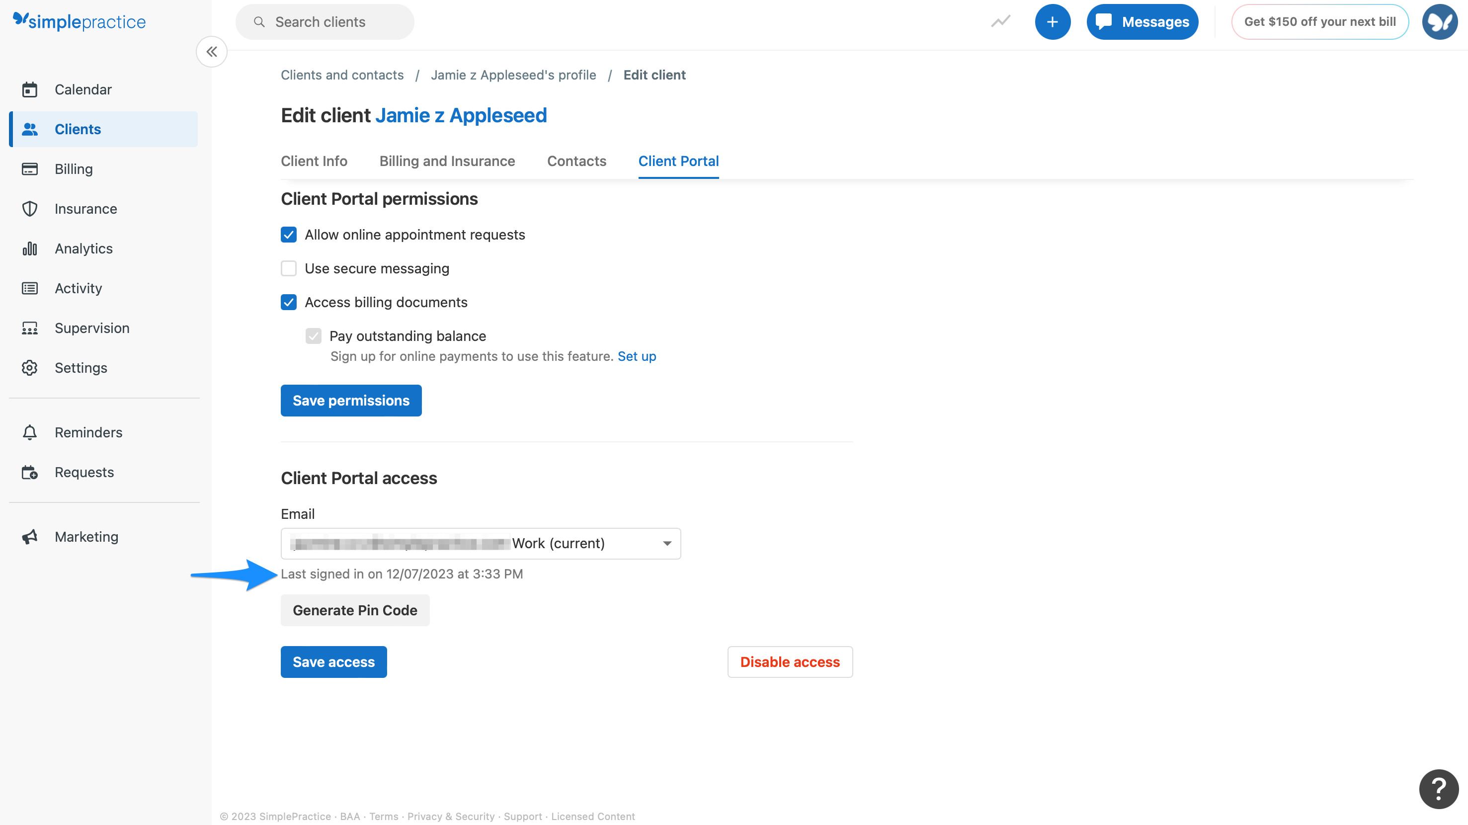Open Terms footer link

tap(384, 817)
